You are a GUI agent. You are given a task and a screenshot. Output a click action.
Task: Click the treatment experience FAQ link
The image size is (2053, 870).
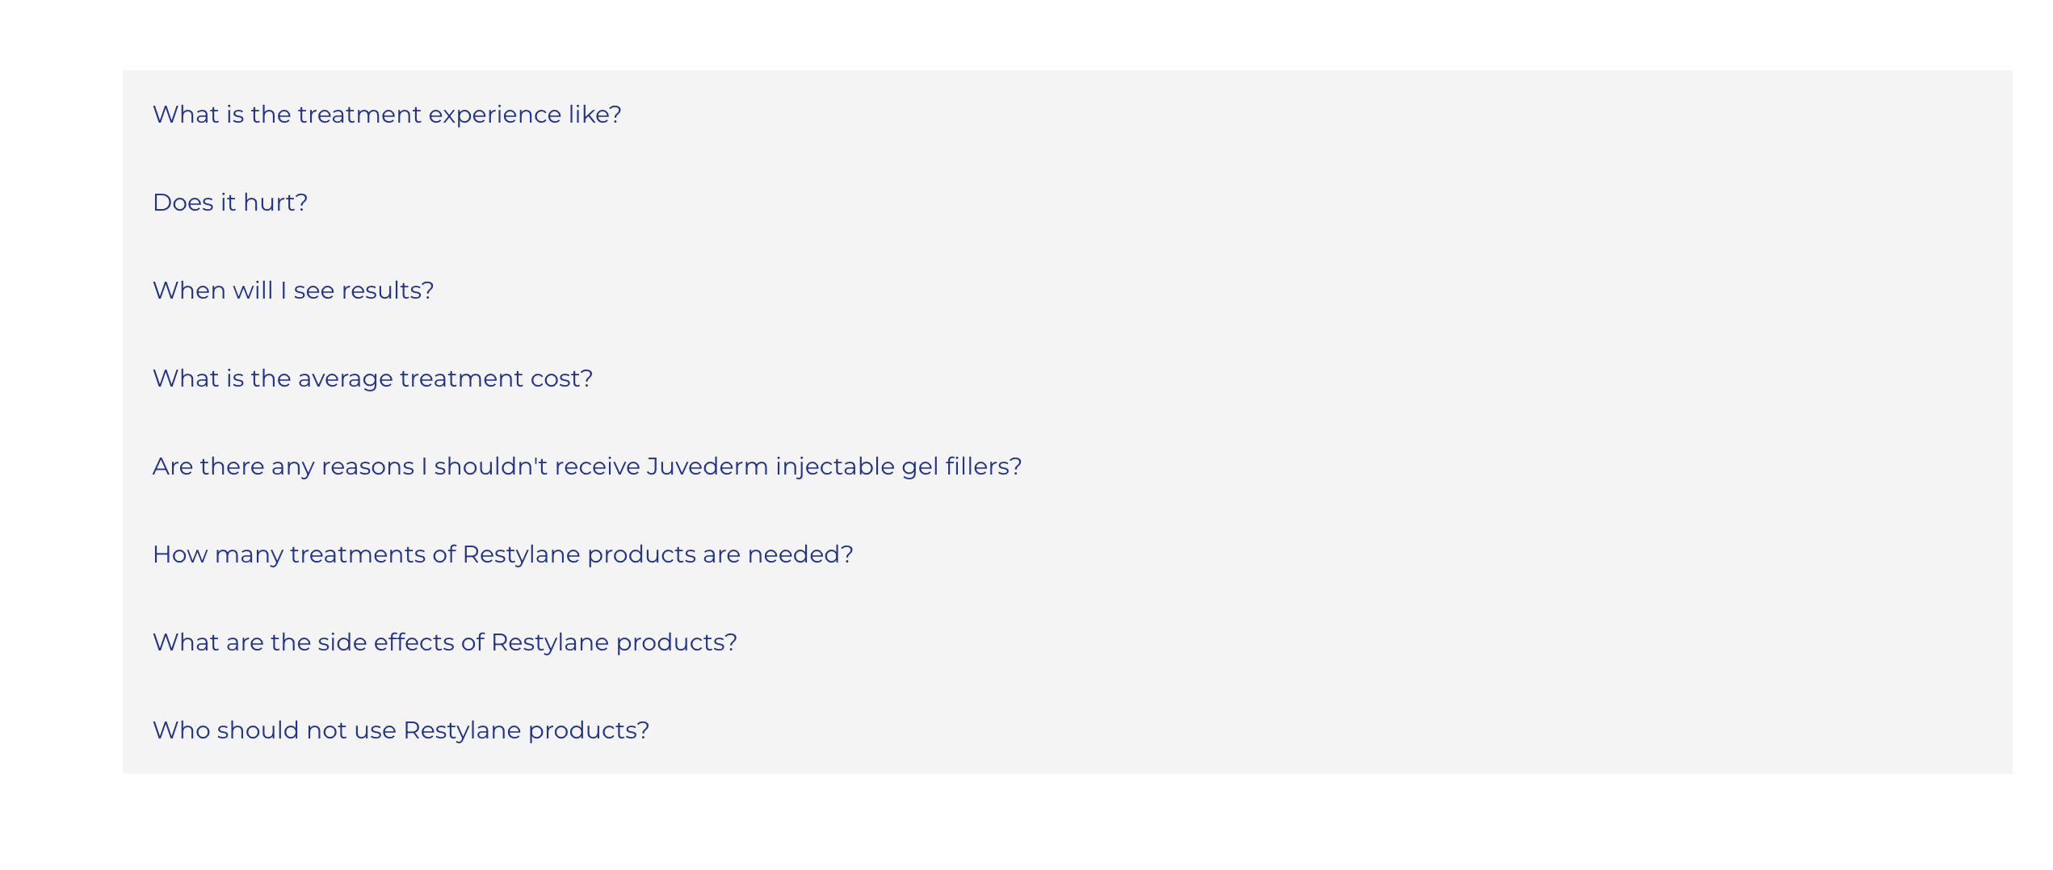coord(387,115)
